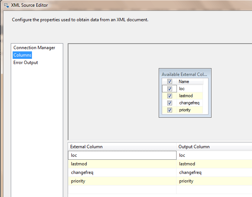Uncheck the lastmod column checkbox
Screen dimensions: 252x197
tap(169, 96)
